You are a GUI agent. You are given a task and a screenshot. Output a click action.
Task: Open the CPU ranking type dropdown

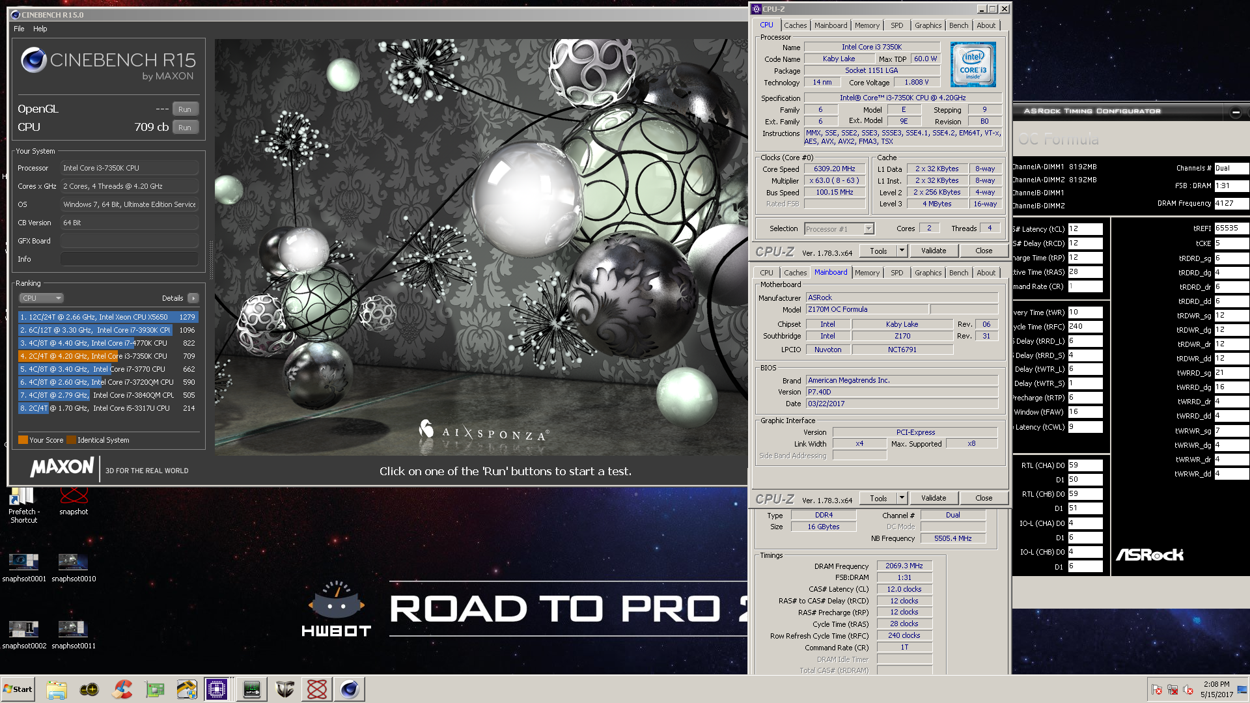[x=41, y=298]
